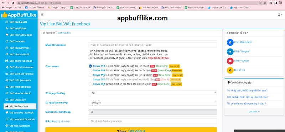Select Server 152 radio button
The width and height of the screenshot is (285, 132).
pos(90,84)
